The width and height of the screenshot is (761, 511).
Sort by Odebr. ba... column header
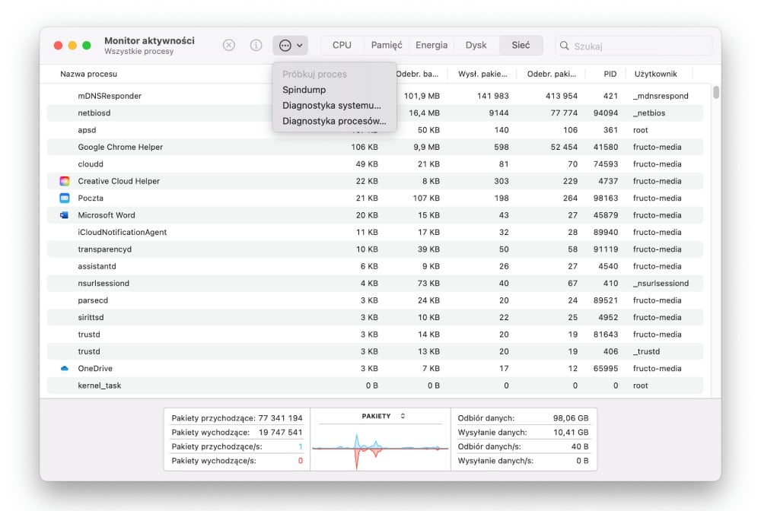[x=416, y=74]
